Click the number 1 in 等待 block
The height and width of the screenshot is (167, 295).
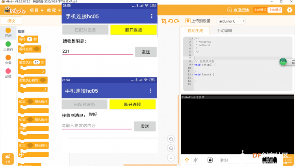click(x=30, y=39)
